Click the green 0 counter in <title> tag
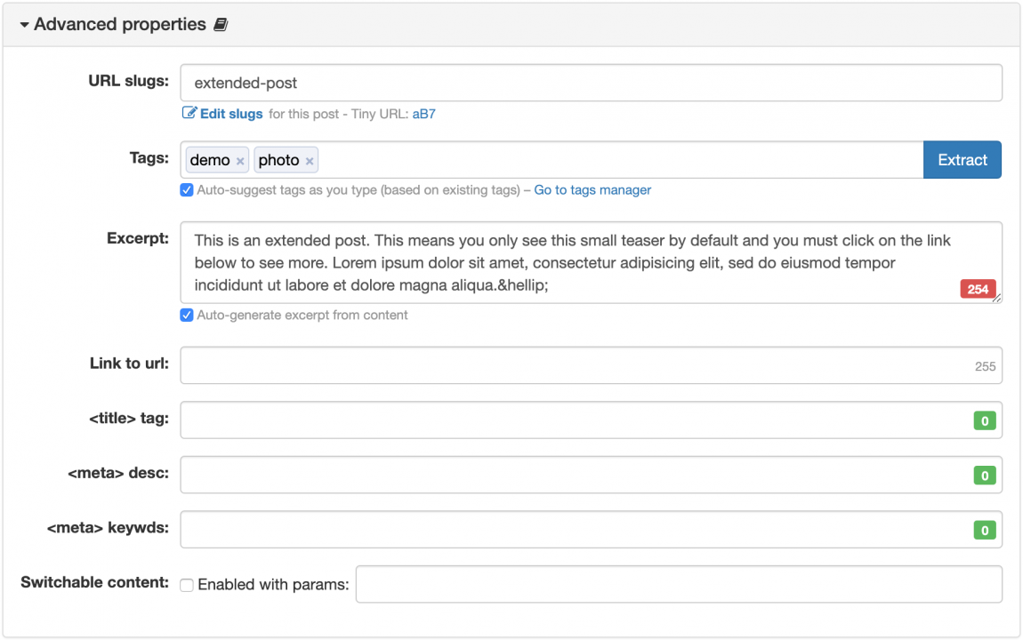 coord(985,421)
